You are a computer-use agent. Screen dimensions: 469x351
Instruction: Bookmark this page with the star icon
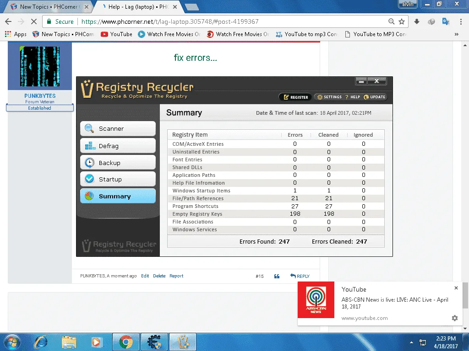coord(402,21)
